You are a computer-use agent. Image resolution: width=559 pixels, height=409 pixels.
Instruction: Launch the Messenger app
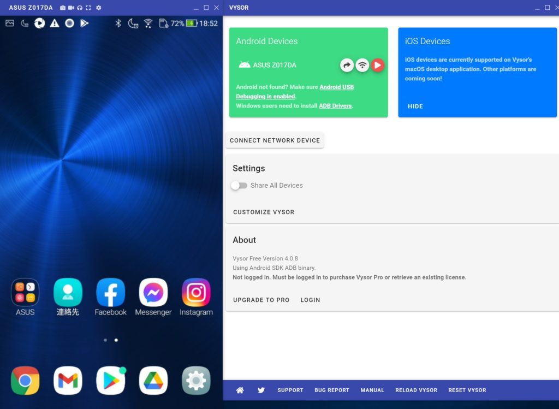click(x=153, y=297)
